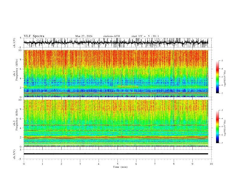
Task: Click the ch.3 flat waveform trace
Action: point(116,154)
